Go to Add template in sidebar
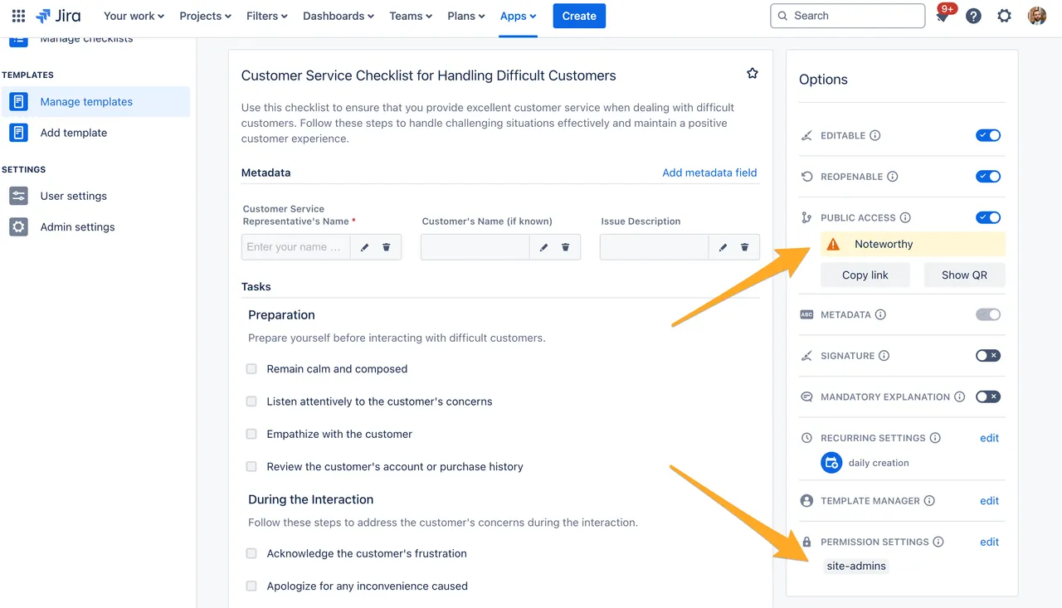 73,133
